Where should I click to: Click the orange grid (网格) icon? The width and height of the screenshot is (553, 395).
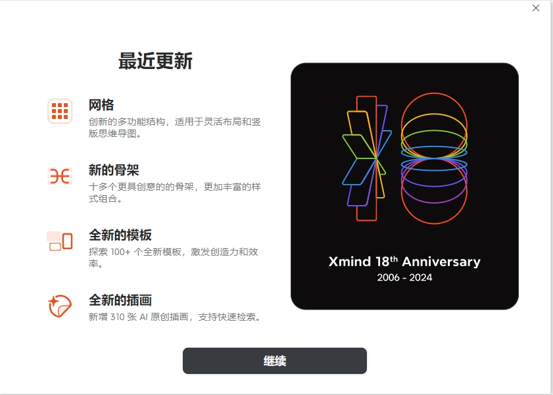click(x=60, y=111)
